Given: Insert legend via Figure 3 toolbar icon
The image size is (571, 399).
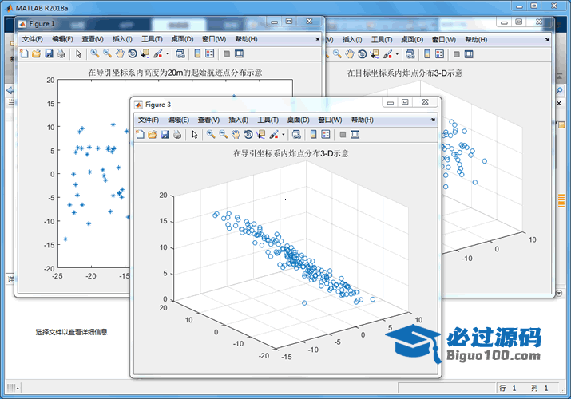Looking at the screenshot, I should pyautogui.click(x=326, y=135).
